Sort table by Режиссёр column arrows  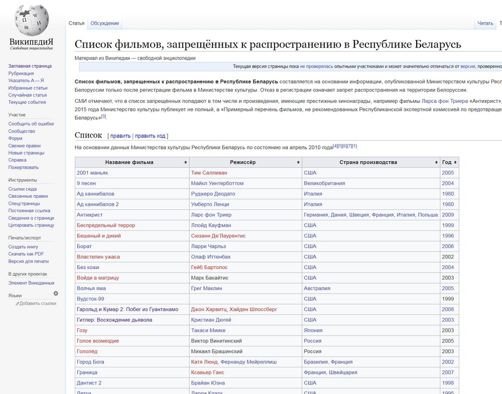(298, 162)
